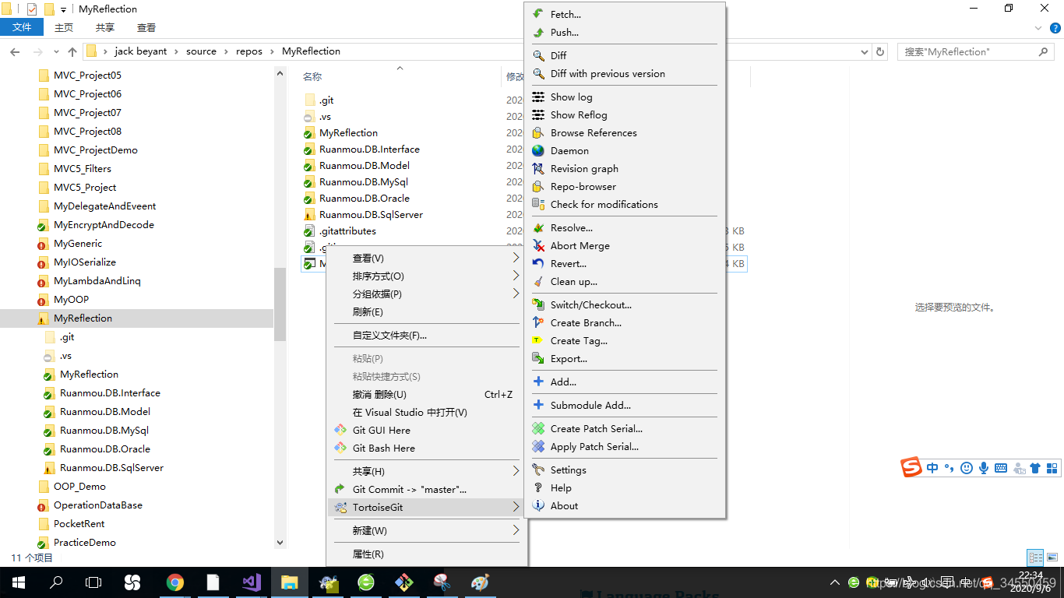
Task: Choose Git Commit -> "master" entry
Action: [x=427, y=489]
